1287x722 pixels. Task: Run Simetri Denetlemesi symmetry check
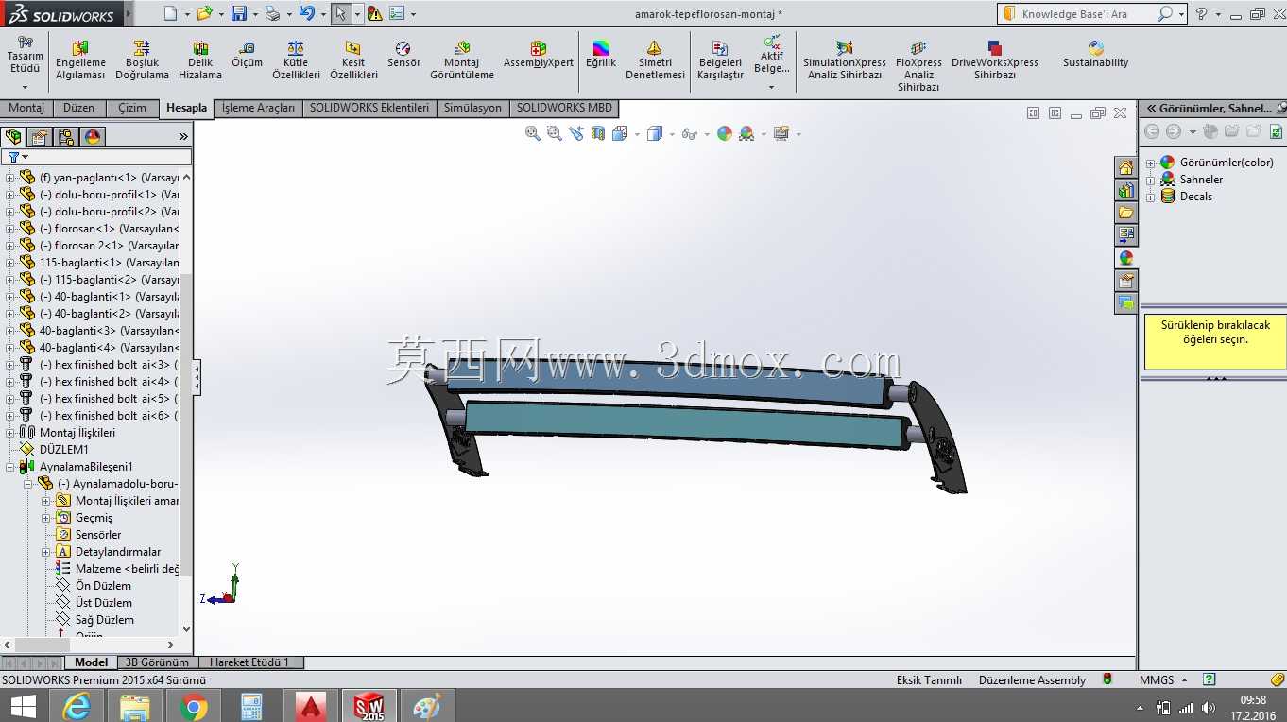(x=655, y=60)
